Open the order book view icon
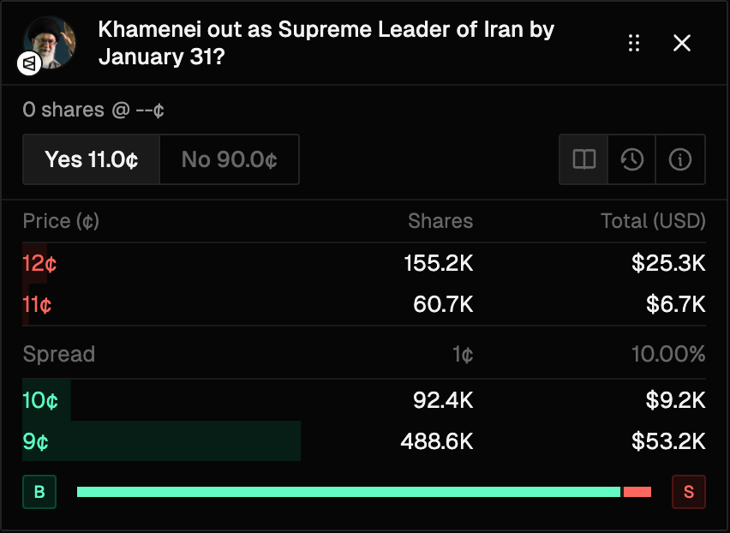The width and height of the screenshot is (730, 533). pos(583,159)
